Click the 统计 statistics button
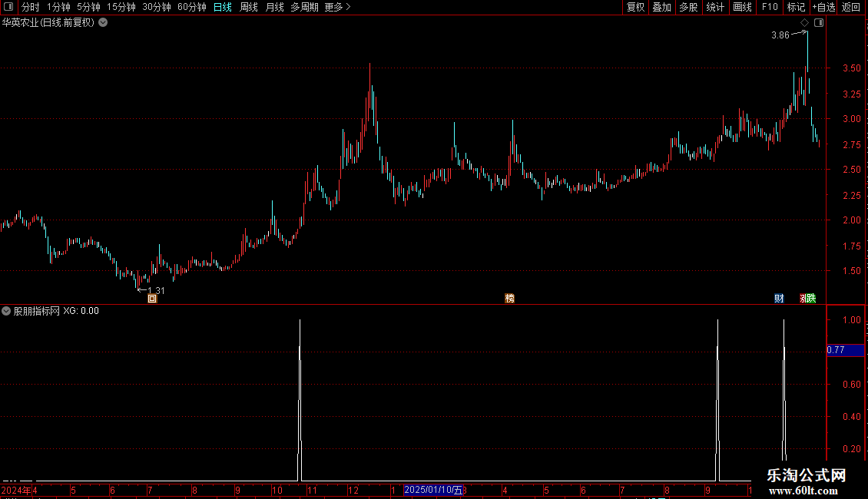The height and width of the screenshot is (499, 868). (x=714, y=7)
